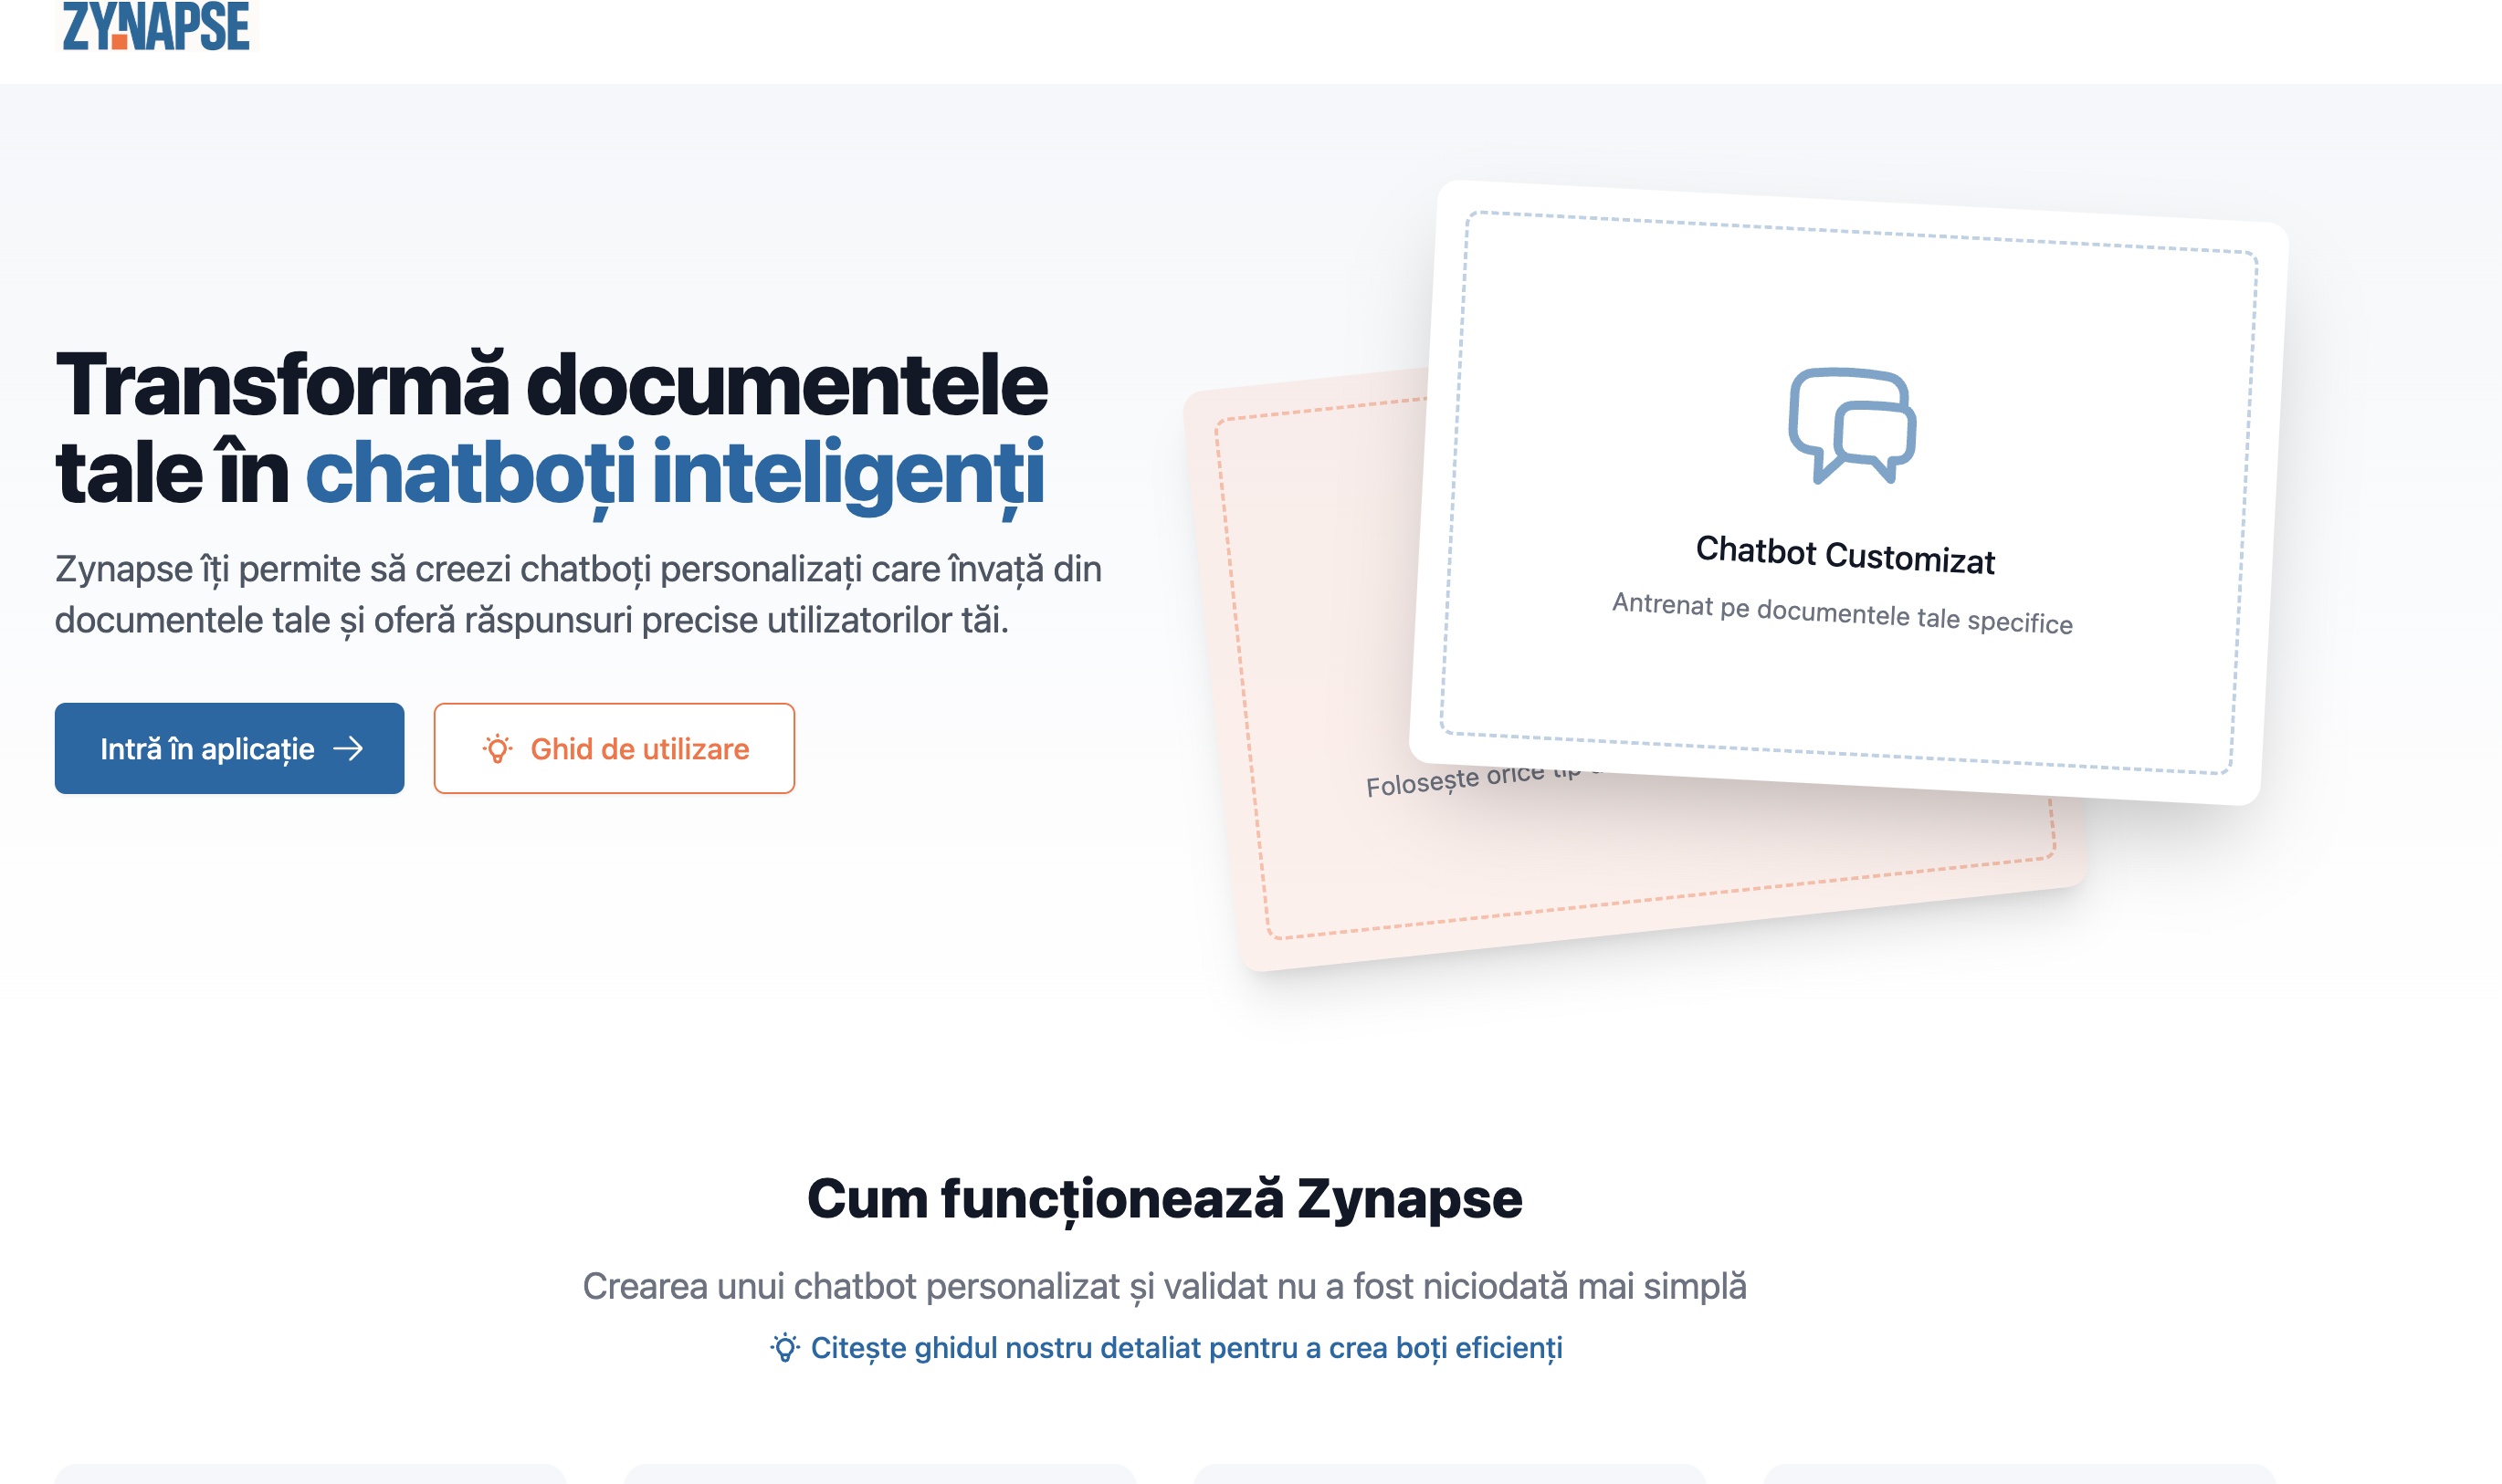Screen dimensions: 2502x1484
Task: Click the last feature card at the bottom right
Action: click(2019, 1473)
